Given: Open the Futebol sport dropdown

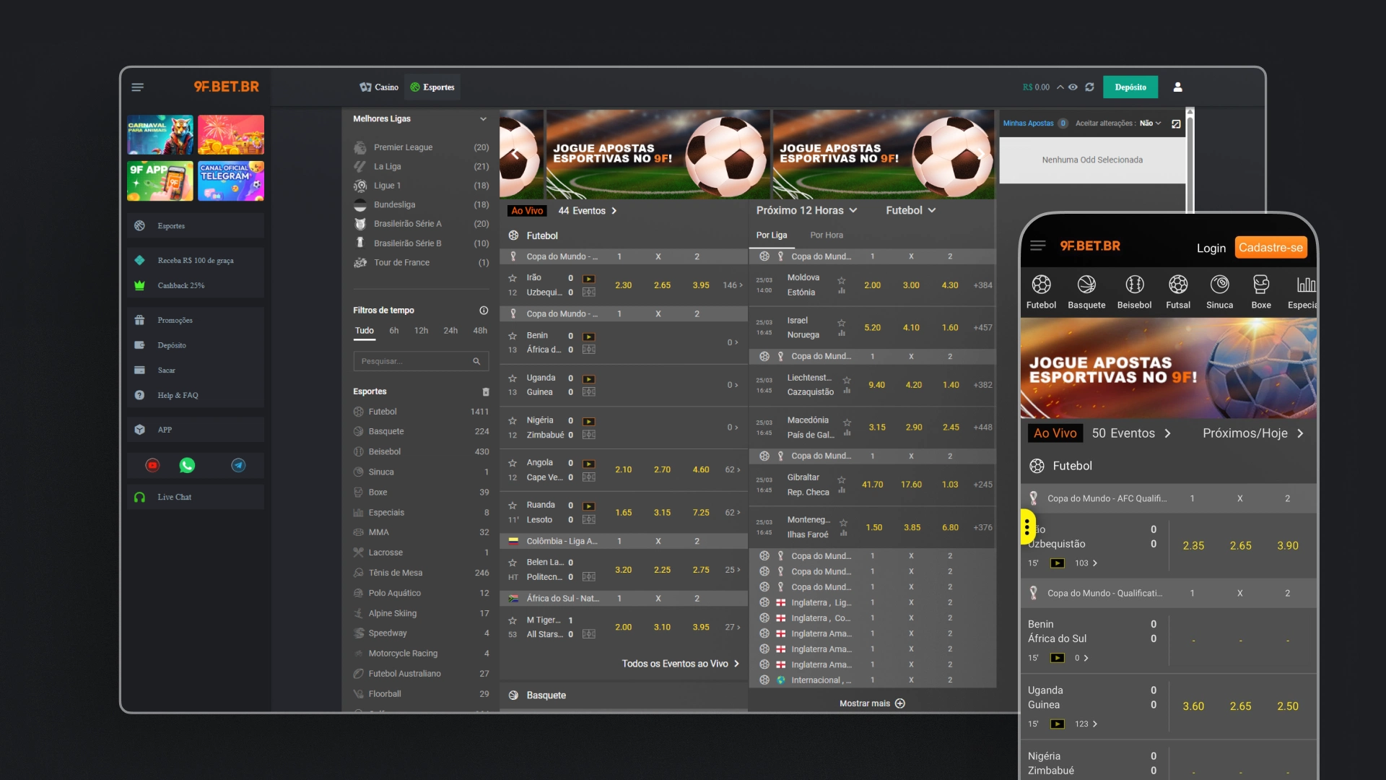Looking at the screenshot, I should (910, 210).
